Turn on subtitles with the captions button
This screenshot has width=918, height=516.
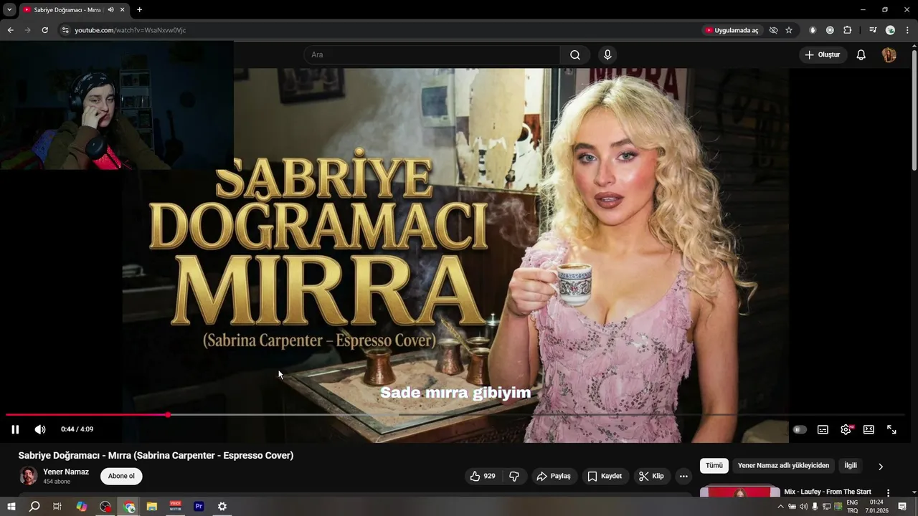click(823, 429)
